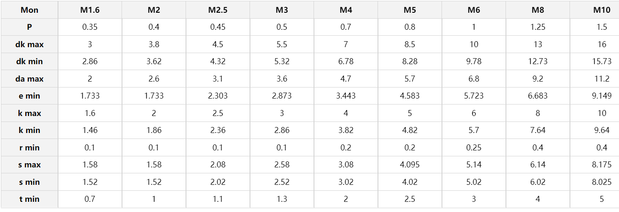The height and width of the screenshot is (212, 619).
Task: Select the M2.5 column header
Action: [218, 10]
